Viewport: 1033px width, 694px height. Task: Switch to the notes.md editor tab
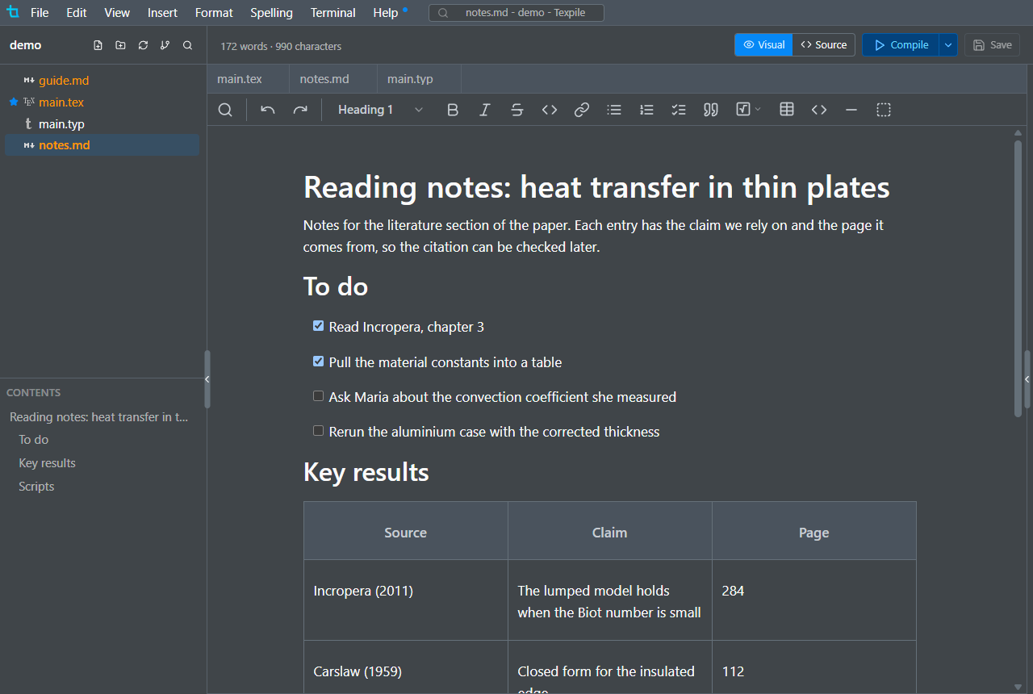click(x=333, y=79)
